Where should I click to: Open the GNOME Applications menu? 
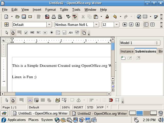pos(17,120)
